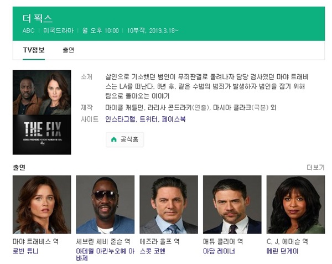
Task: Click the 라리사 콘드라키 director name
Action: coord(170,107)
